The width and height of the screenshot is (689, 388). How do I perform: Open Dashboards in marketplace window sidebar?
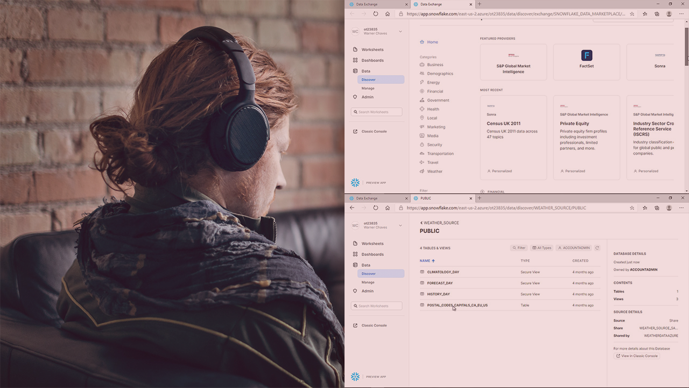click(x=368, y=60)
